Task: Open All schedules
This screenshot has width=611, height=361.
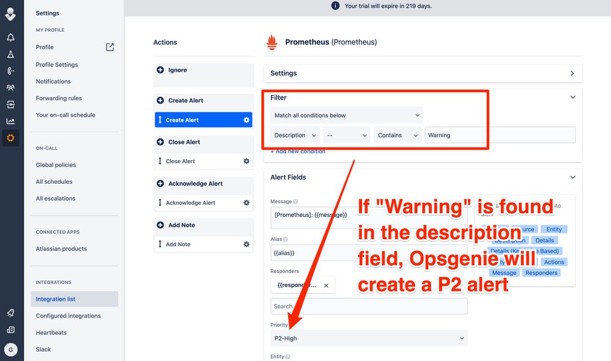Action: 54,181
